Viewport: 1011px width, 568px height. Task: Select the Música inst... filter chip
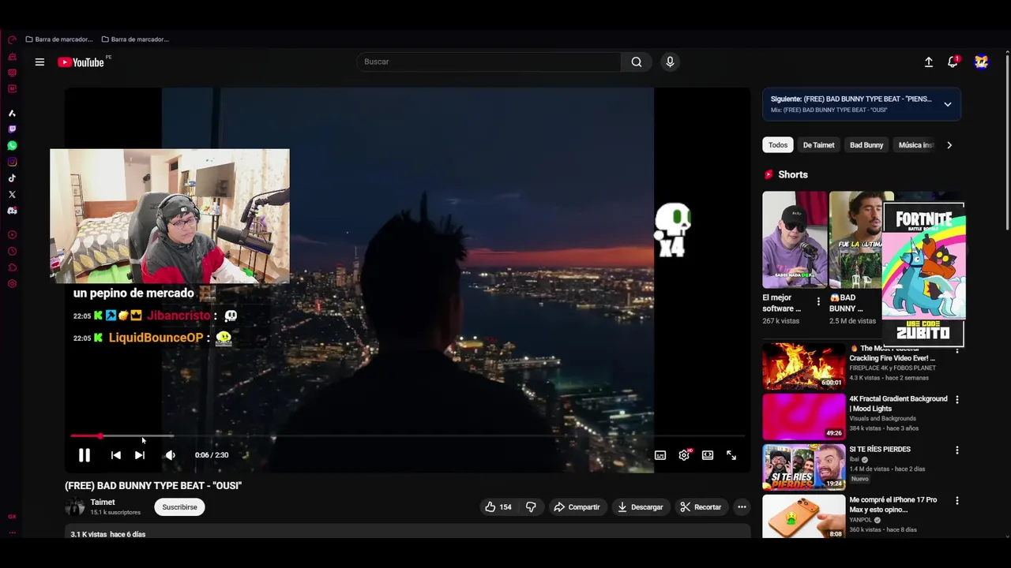pos(916,145)
